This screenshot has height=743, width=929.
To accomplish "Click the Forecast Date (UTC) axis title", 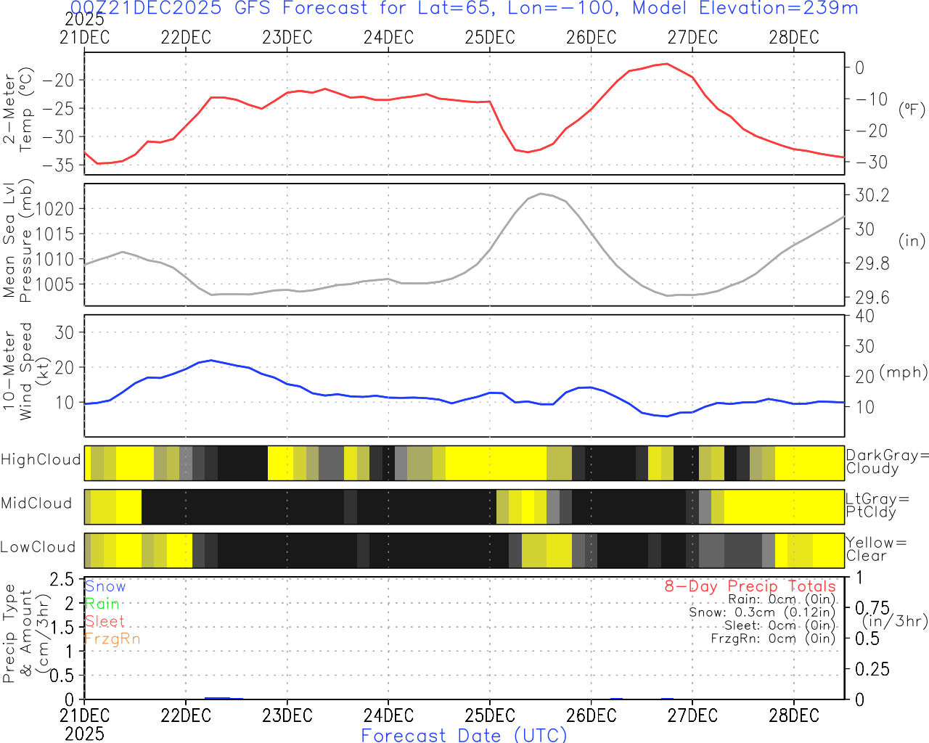I will pos(464,735).
